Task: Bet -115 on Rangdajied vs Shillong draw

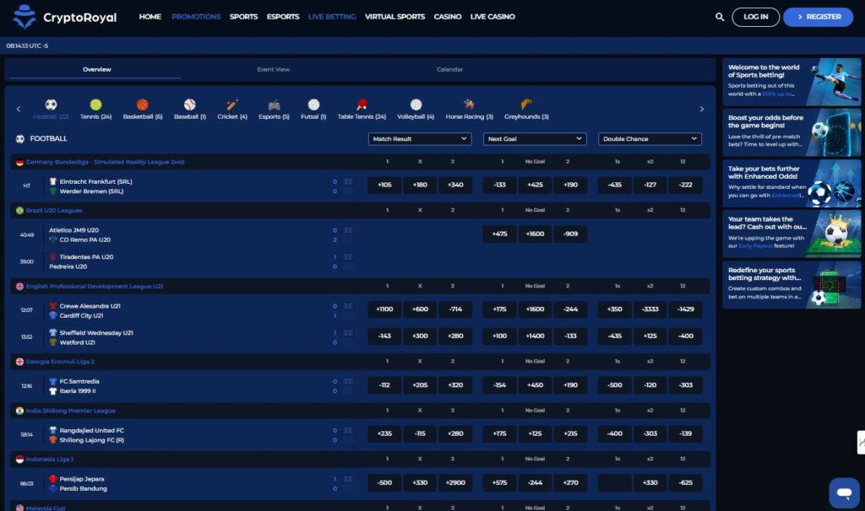Action: [420, 434]
